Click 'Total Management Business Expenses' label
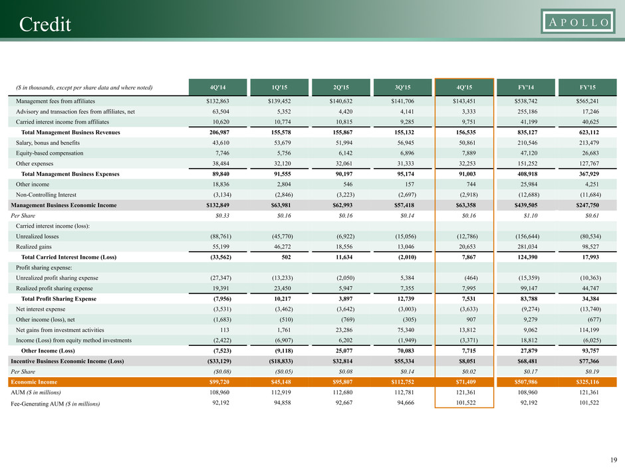 pos(70,174)
